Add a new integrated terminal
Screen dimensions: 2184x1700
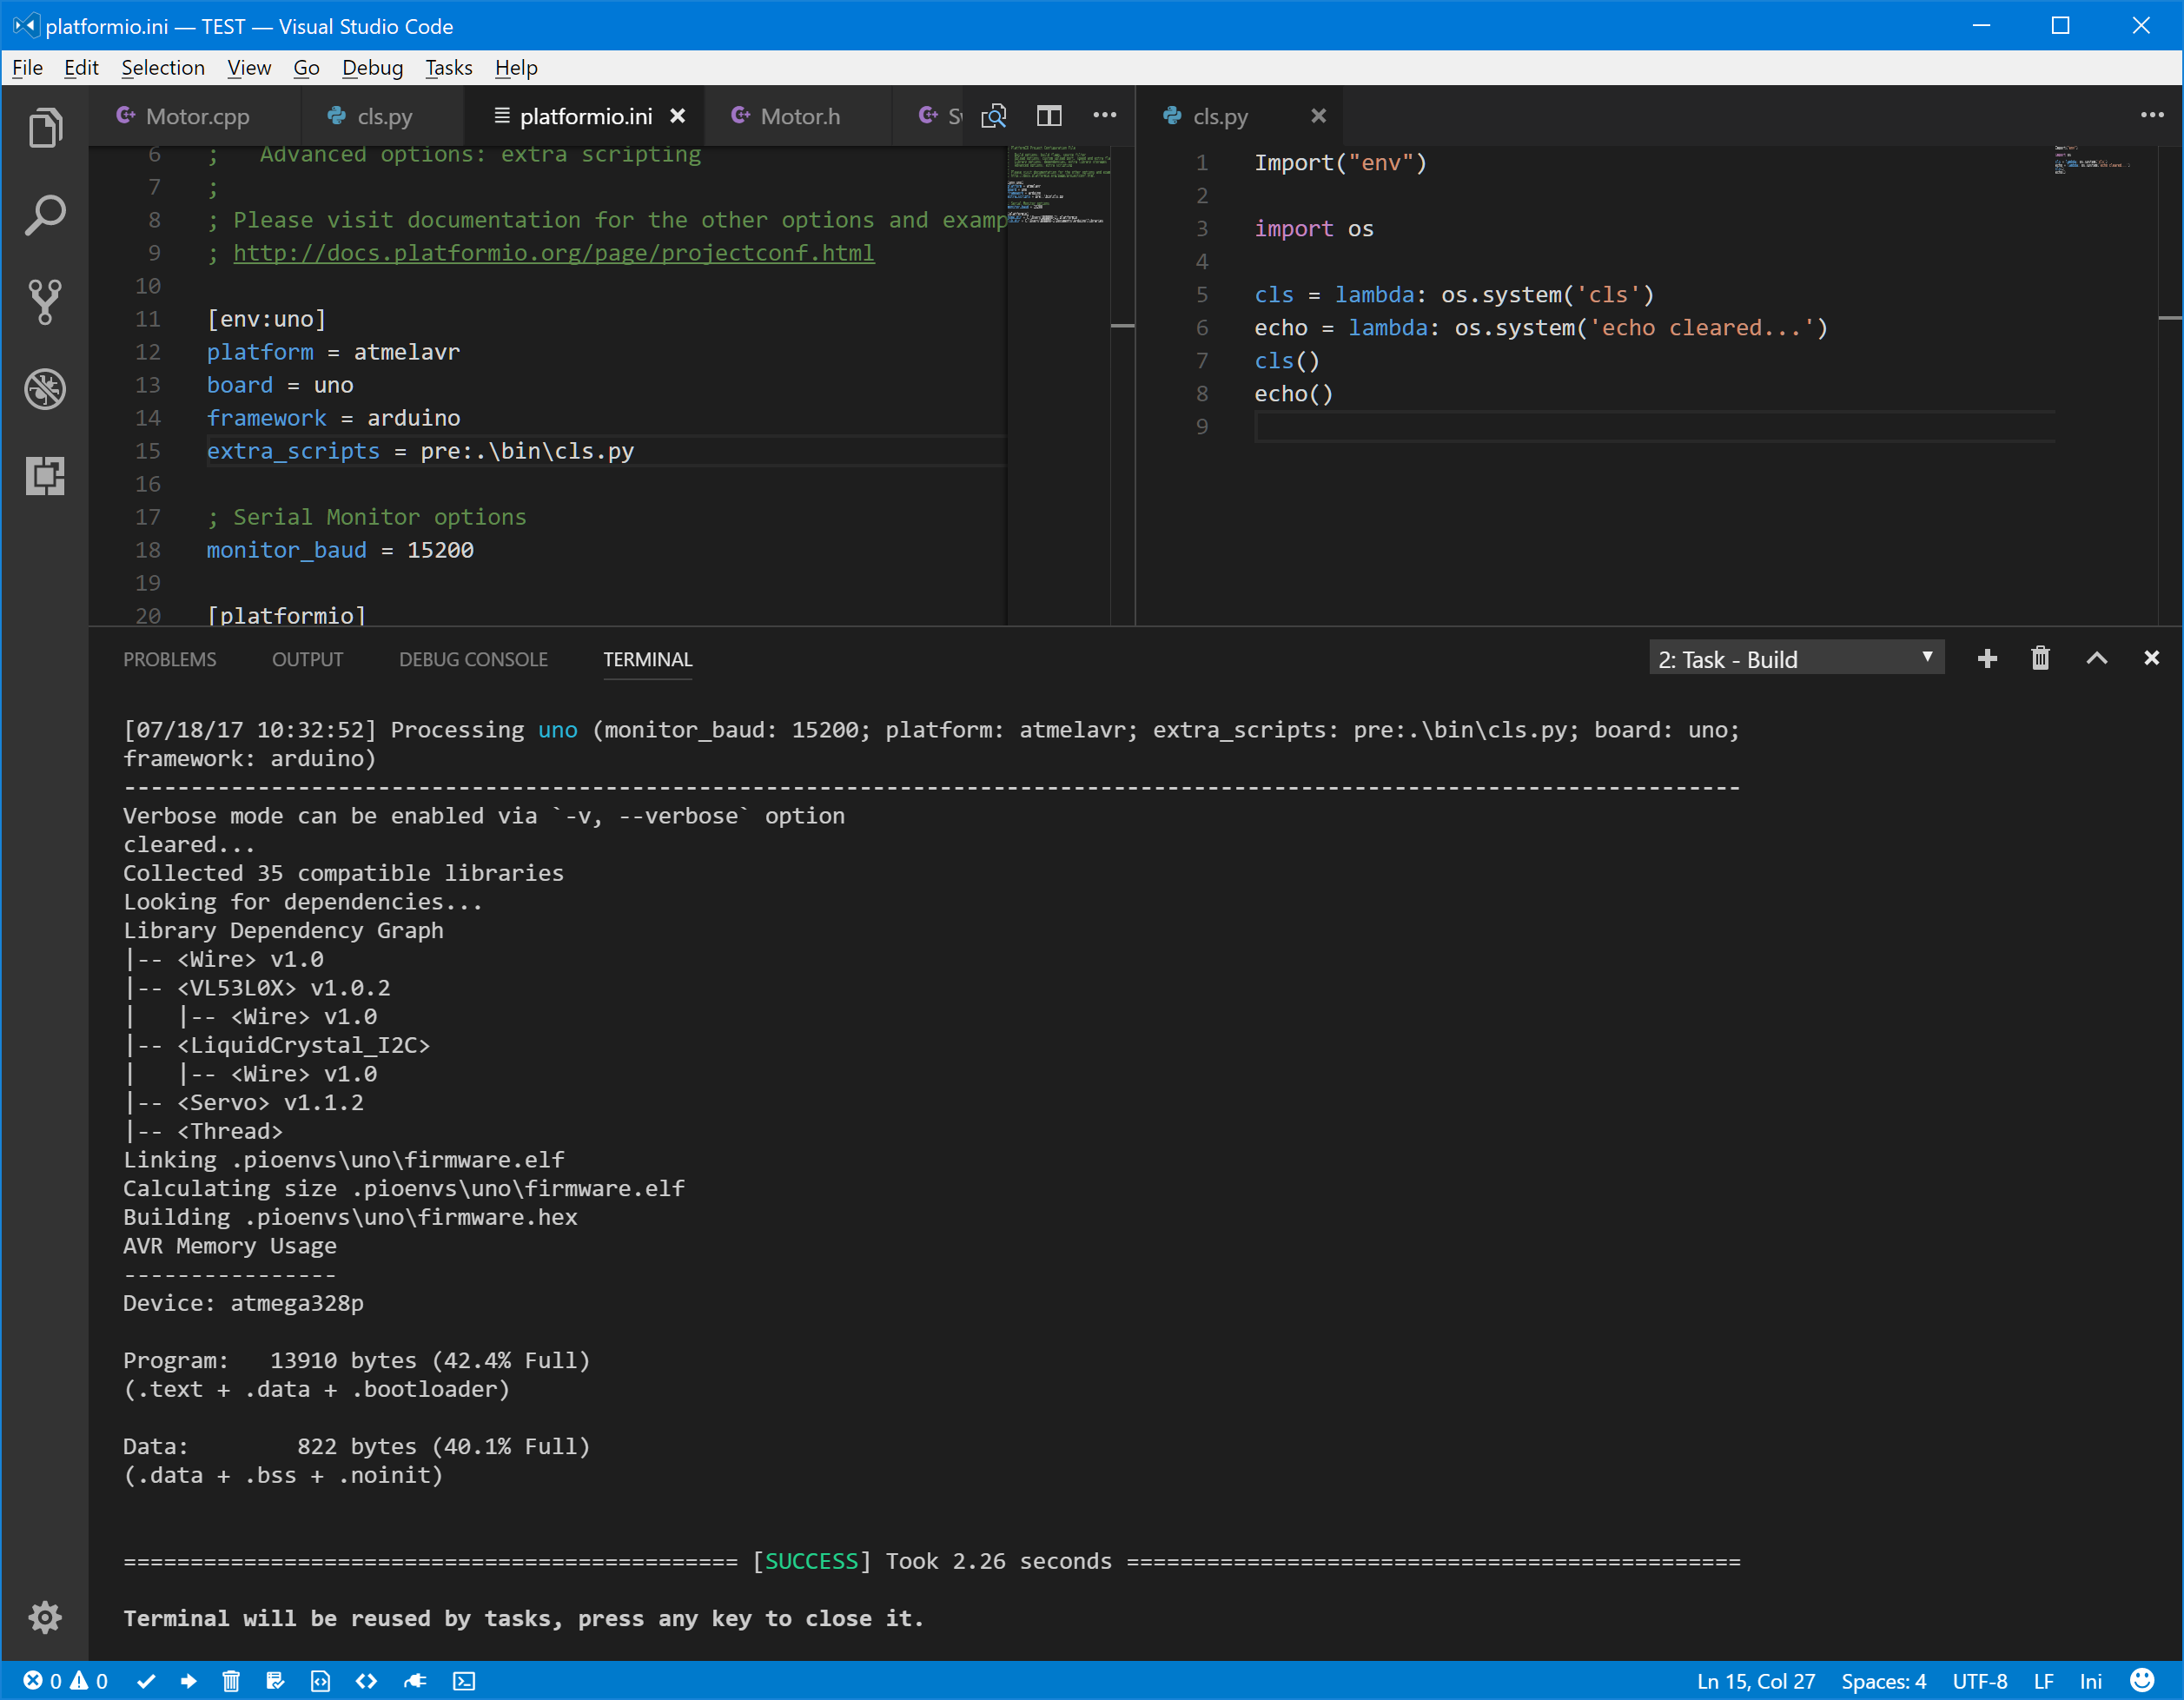pos(1987,658)
